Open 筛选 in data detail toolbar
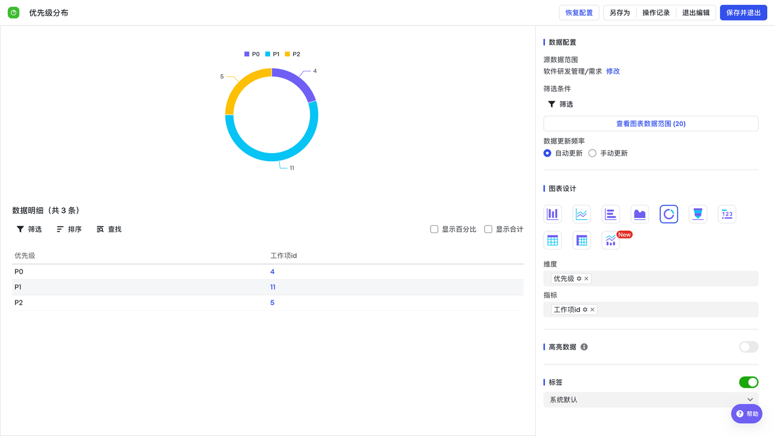Screen dimensions: 775x436 pos(29,230)
